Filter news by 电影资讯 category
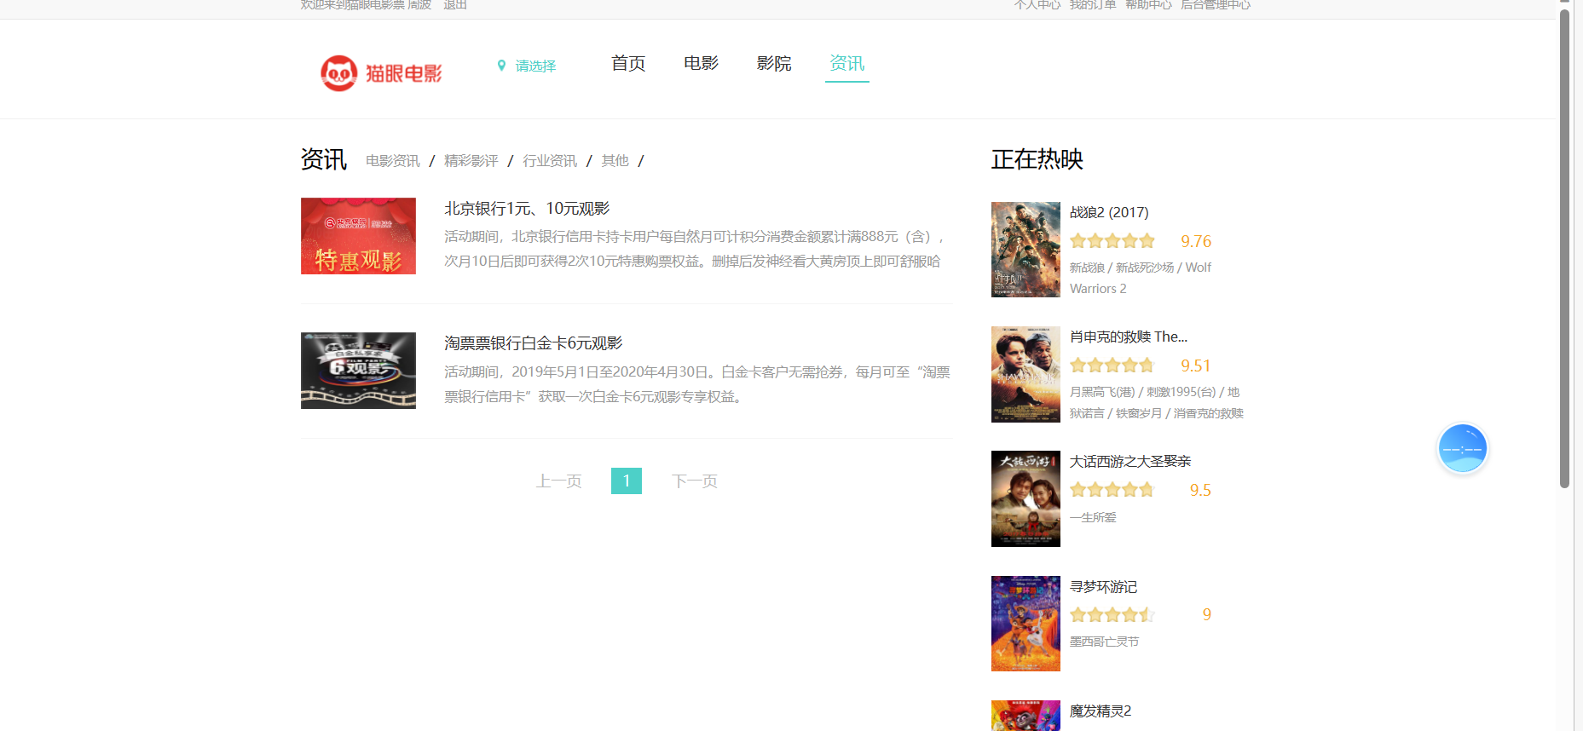 (x=392, y=161)
